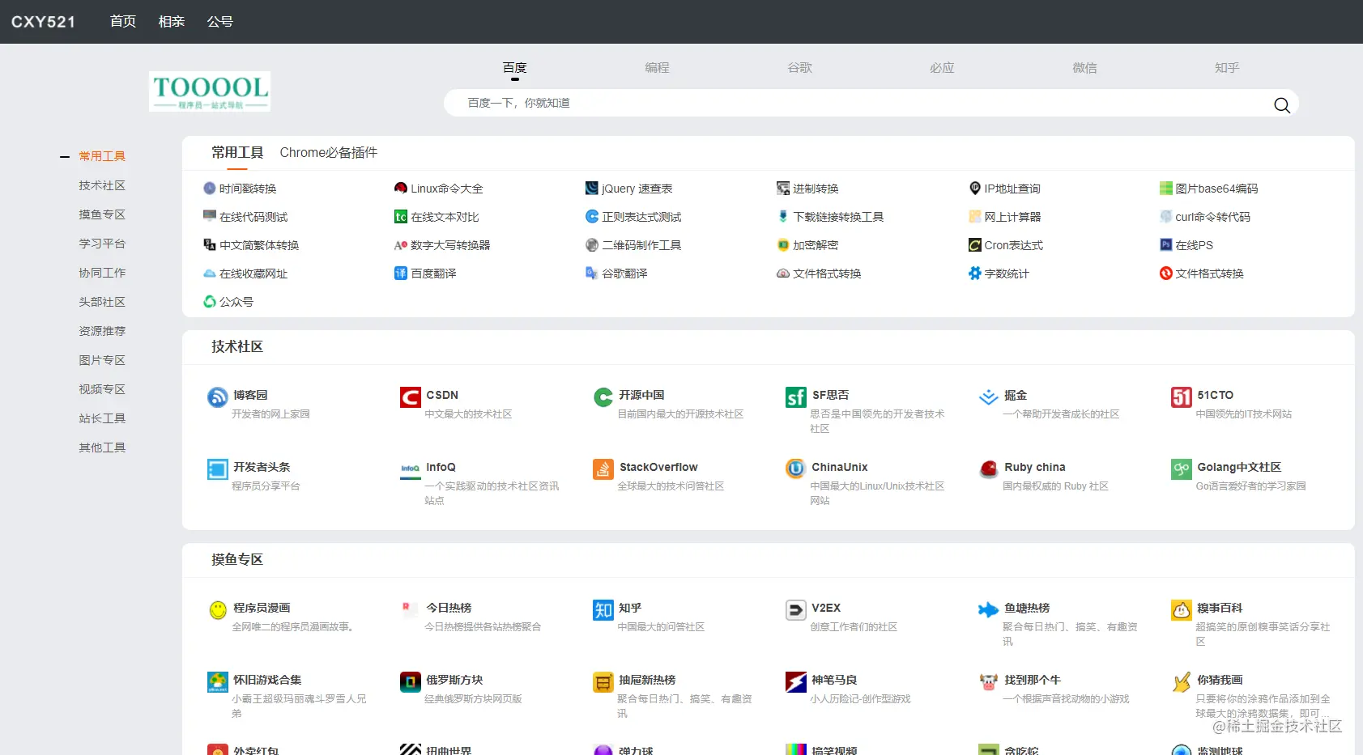Select 站长工具 in the sidebar
This screenshot has width=1363, height=755.
pyautogui.click(x=102, y=418)
